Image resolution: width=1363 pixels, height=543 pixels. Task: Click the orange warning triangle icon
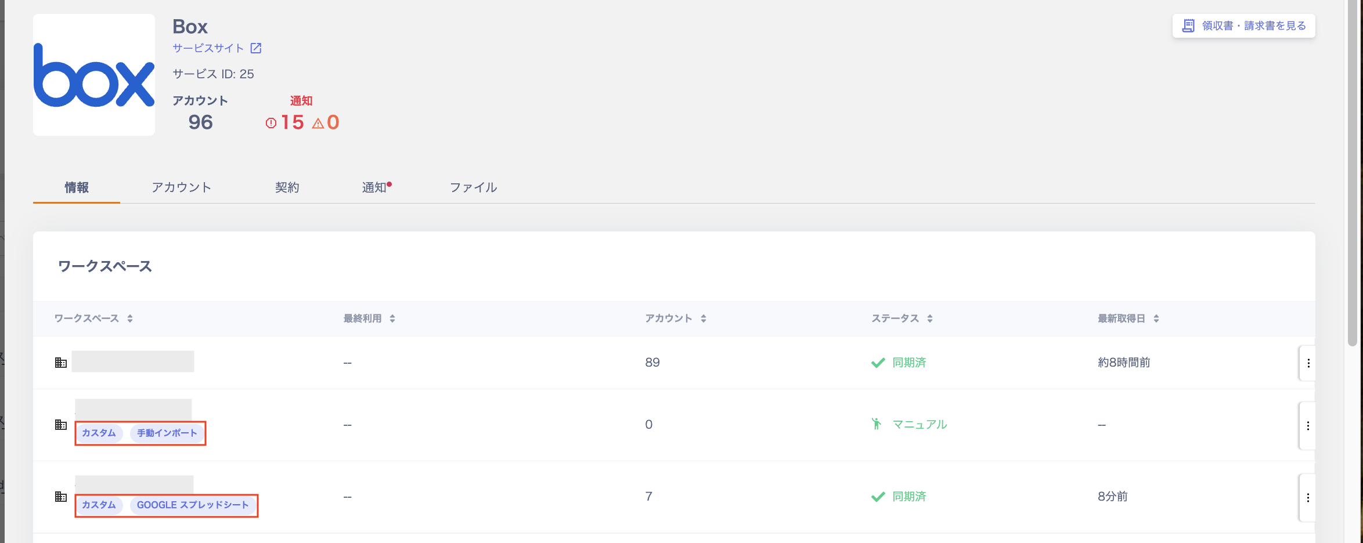point(318,123)
